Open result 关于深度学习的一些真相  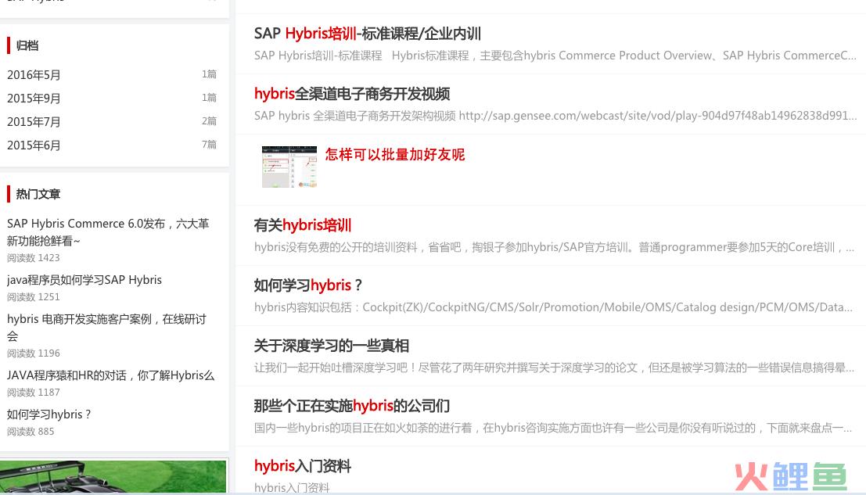point(332,346)
